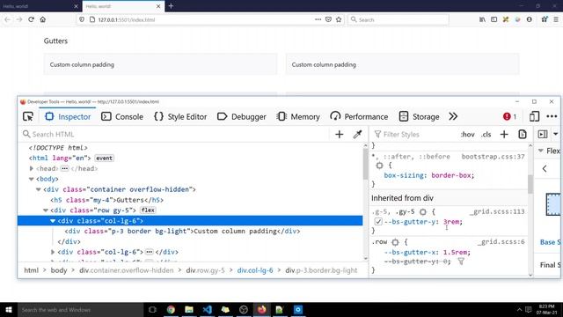Select the h5 my-4 Gutters node
Screen dimensions: 563x317
click(107, 200)
